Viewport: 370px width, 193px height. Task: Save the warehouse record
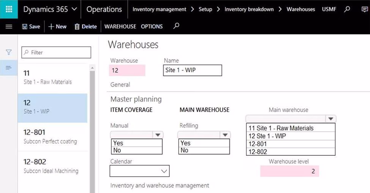click(x=31, y=27)
